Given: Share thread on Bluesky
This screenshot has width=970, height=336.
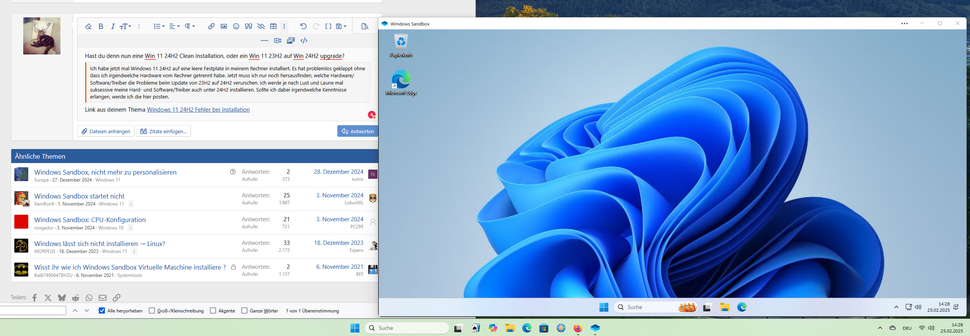Looking at the screenshot, I should pos(62,298).
